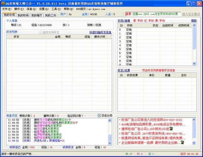Viewport: 203px width, 157px height.
Task: Switch to the 我的牧场 tab
Action: click(23, 15)
